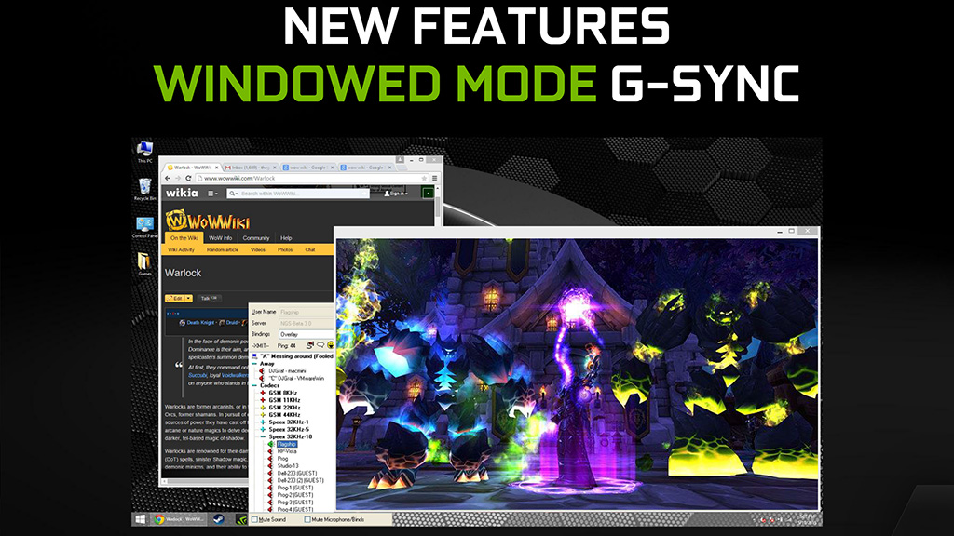Select the Studio-13 user
The height and width of the screenshot is (536, 954).
click(x=288, y=466)
